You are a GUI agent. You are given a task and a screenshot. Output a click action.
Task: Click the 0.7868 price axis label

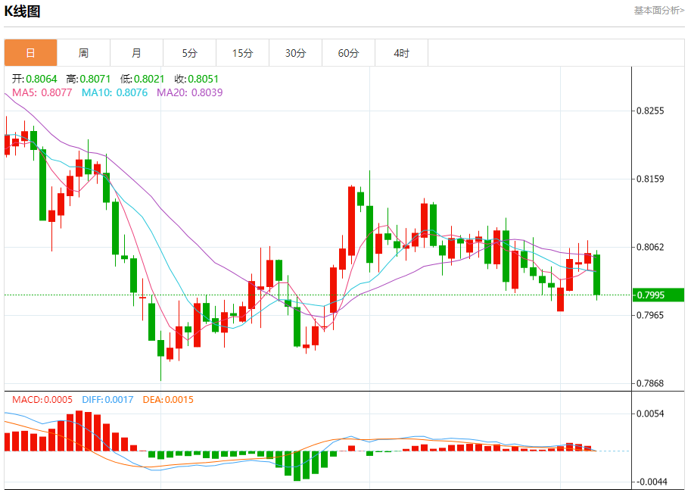tap(650, 383)
